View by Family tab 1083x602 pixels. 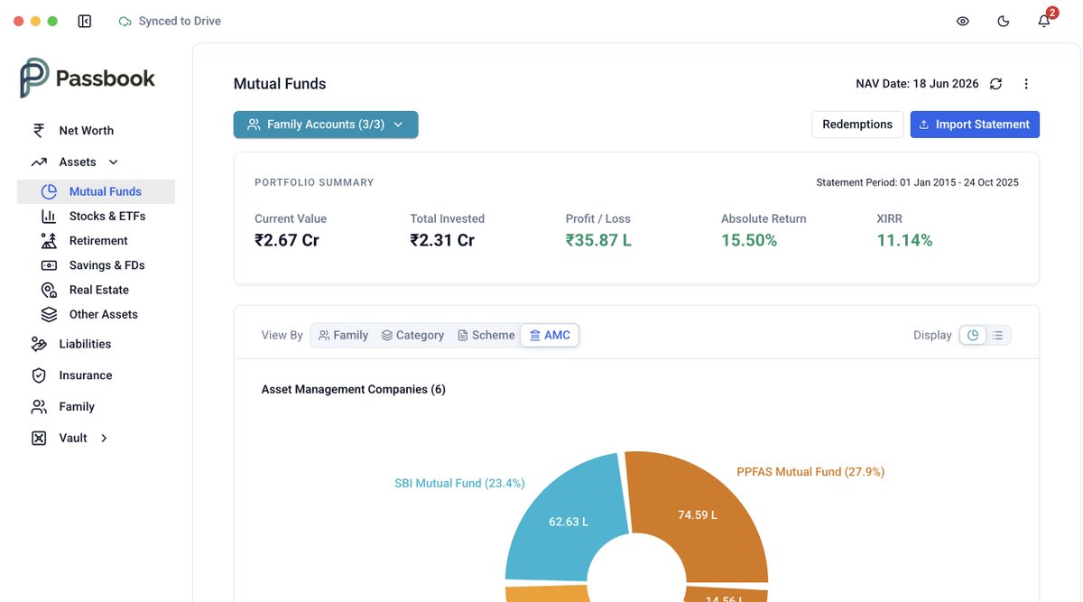[343, 335]
